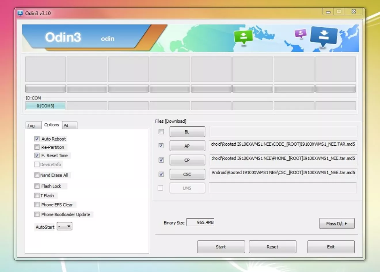Select the Options tab
The image size is (380, 272).
[52, 125]
